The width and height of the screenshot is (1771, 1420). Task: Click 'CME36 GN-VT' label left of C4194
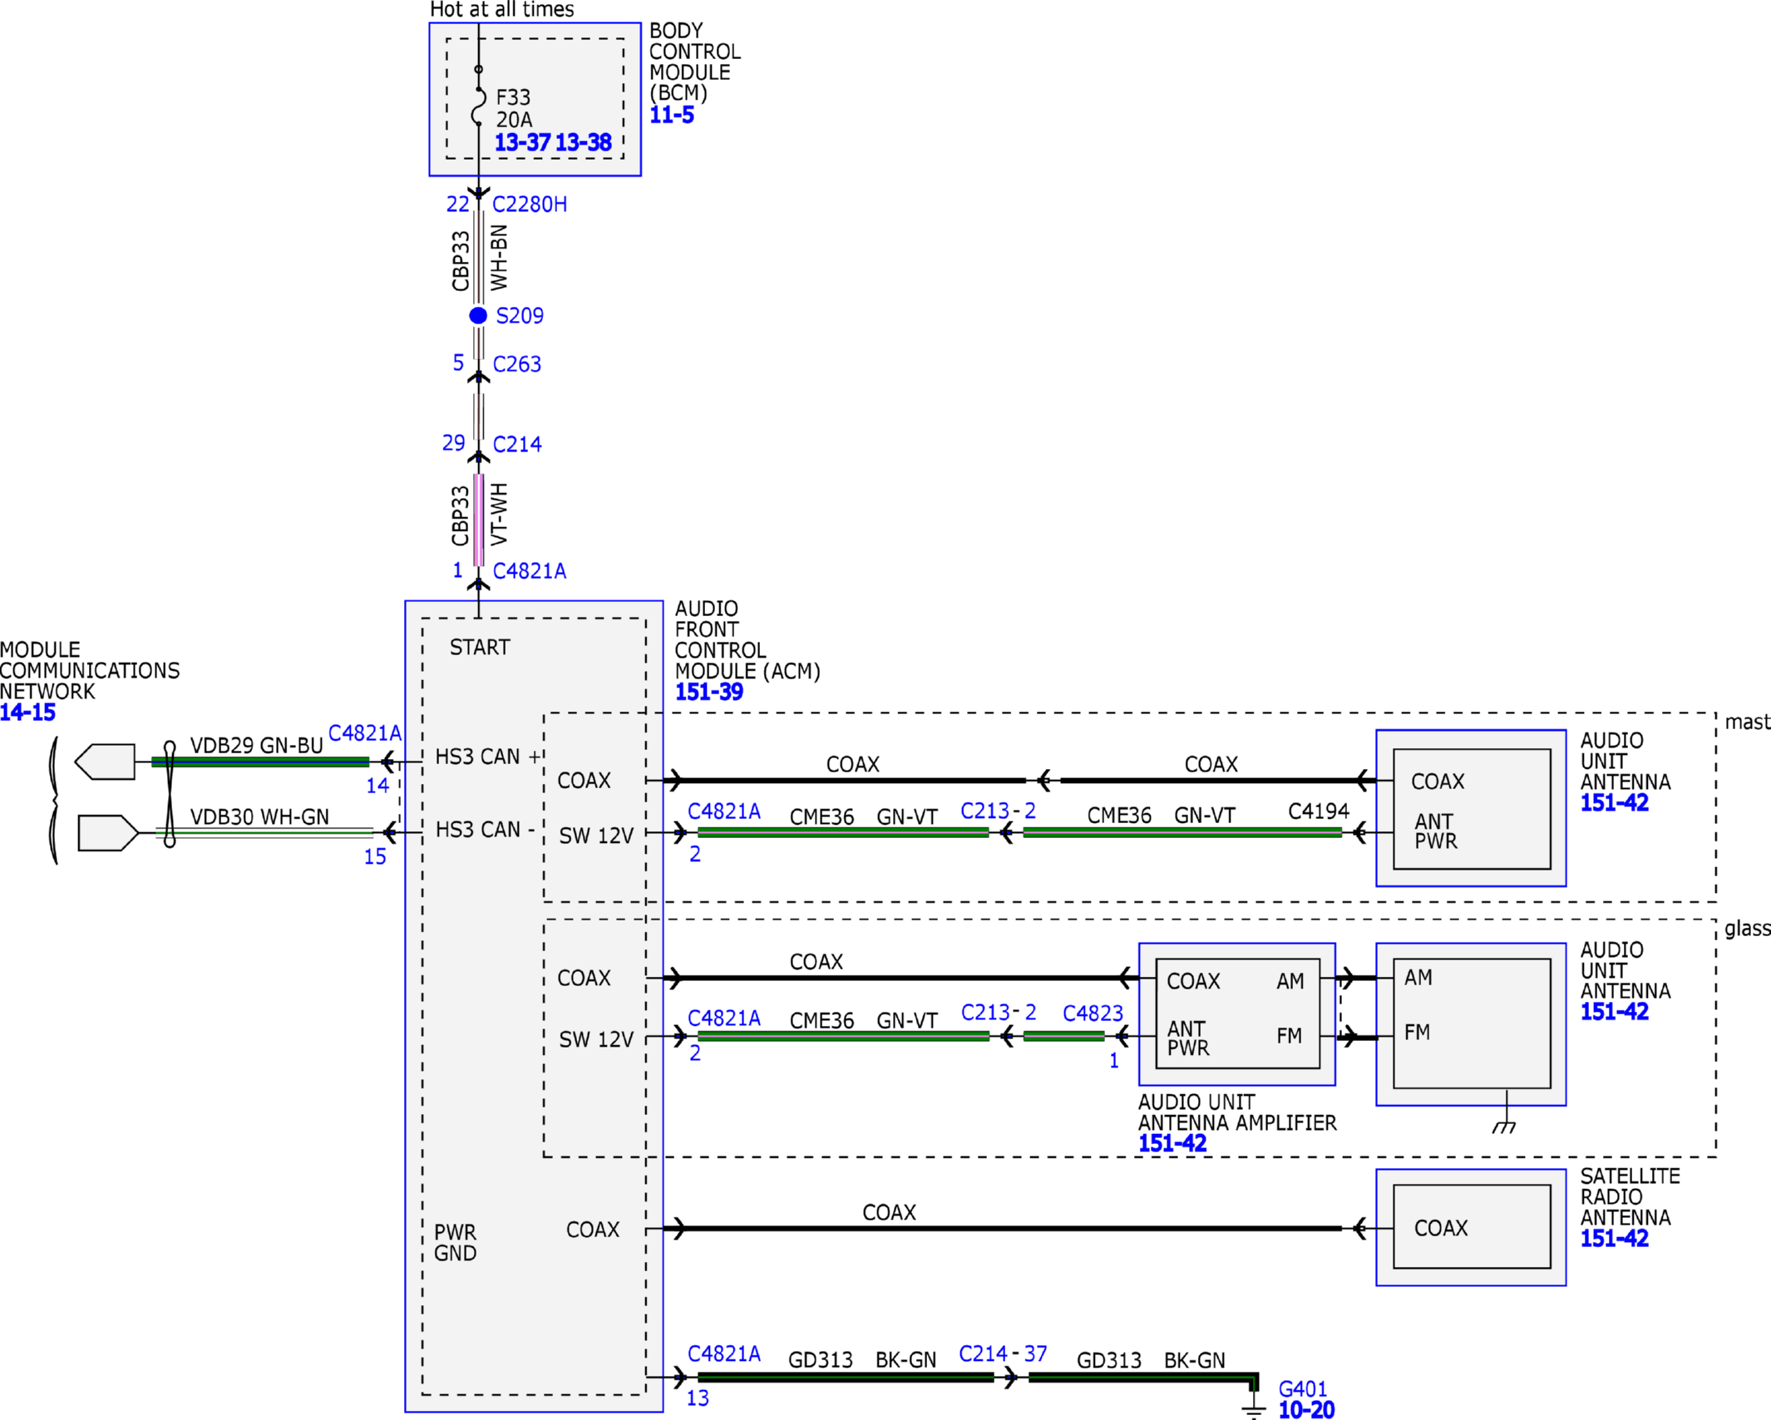[1161, 816]
